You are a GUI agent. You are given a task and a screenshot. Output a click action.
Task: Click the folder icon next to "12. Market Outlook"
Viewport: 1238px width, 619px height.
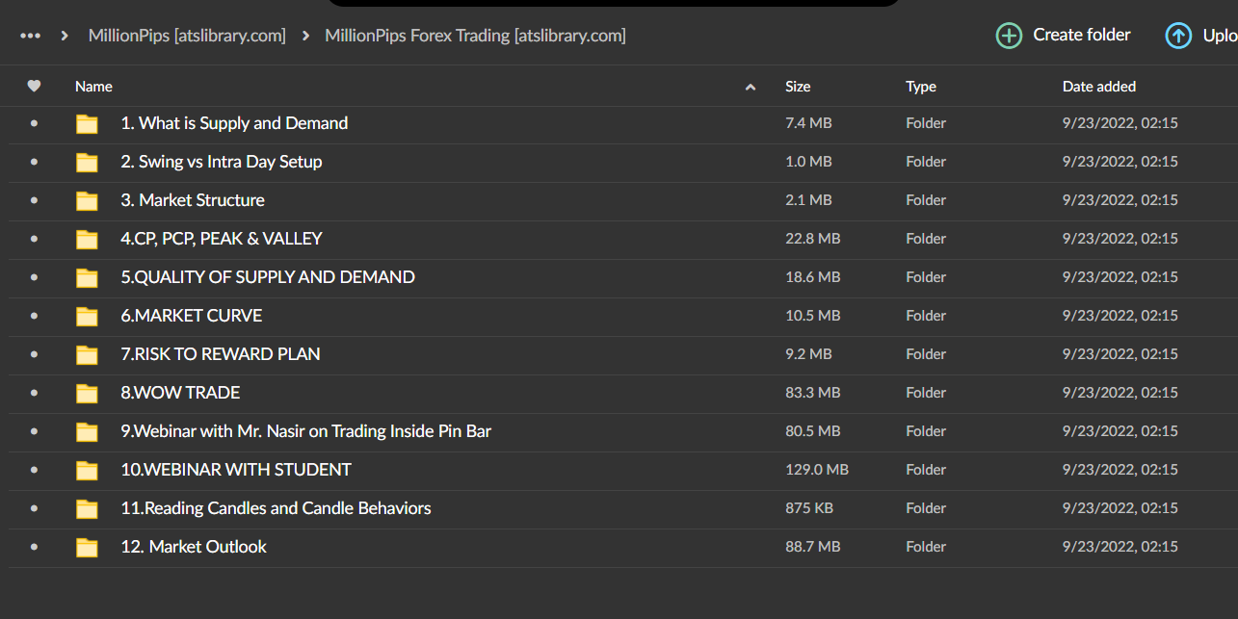click(87, 547)
